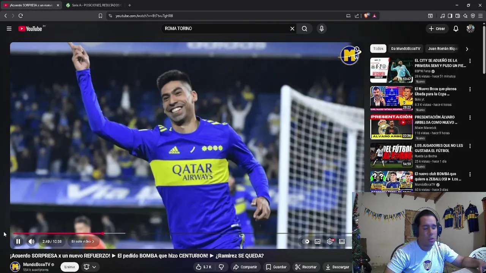This screenshot has width=486, height=273.
Task: Toggle subtitles in the player
Action: 318,242
